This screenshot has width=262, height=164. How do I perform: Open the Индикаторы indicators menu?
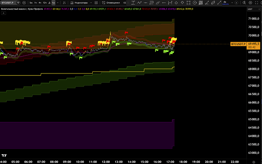[x=78, y=2]
